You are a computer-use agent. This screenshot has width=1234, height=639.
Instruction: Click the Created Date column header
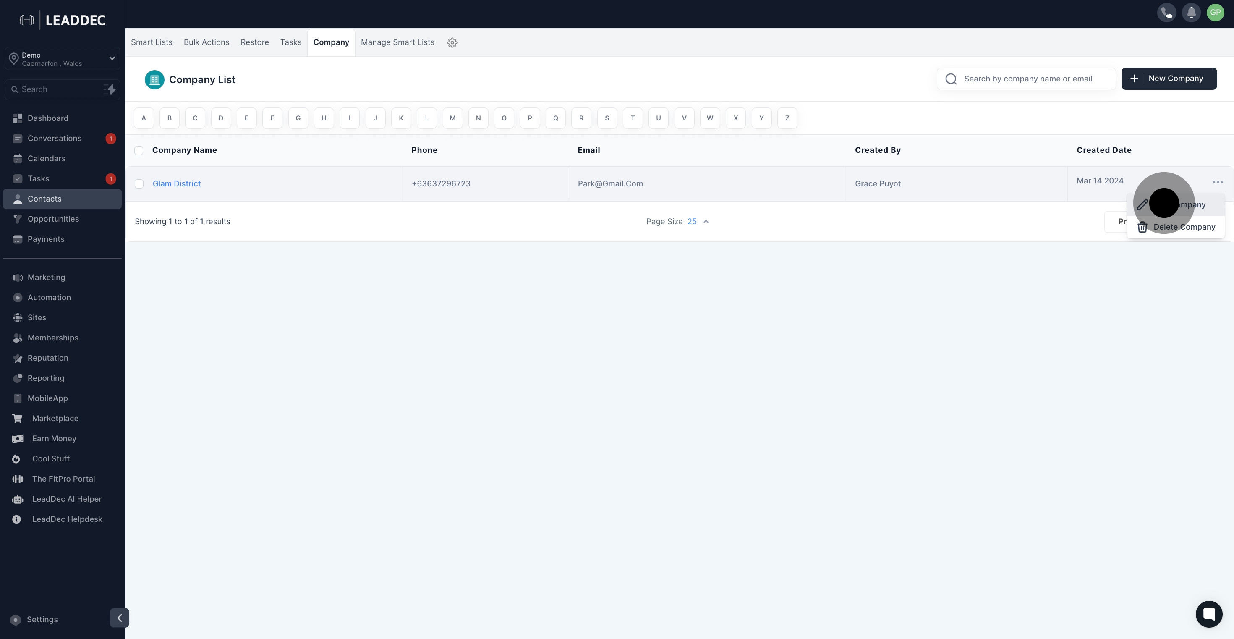pyautogui.click(x=1104, y=150)
